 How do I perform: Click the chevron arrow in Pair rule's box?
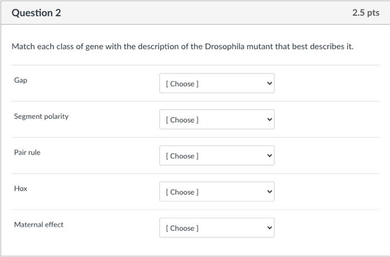point(270,156)
